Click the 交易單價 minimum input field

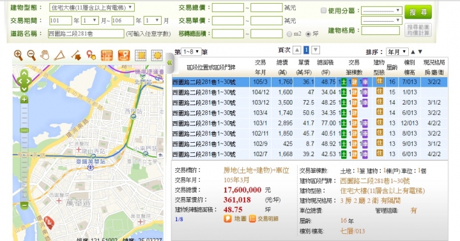228,20
